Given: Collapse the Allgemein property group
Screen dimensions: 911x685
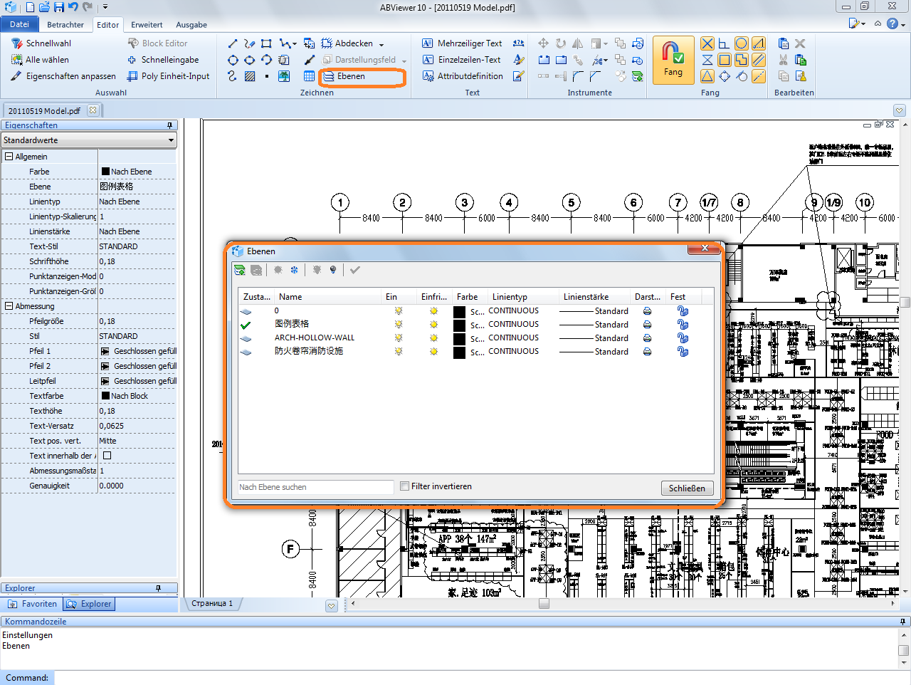Looking at the screenshot, I should click(x=9, y=157).
